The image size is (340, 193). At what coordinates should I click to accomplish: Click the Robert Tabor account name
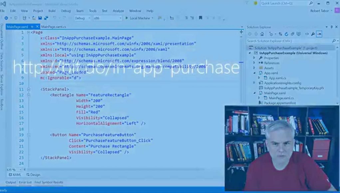pos(319,11)
